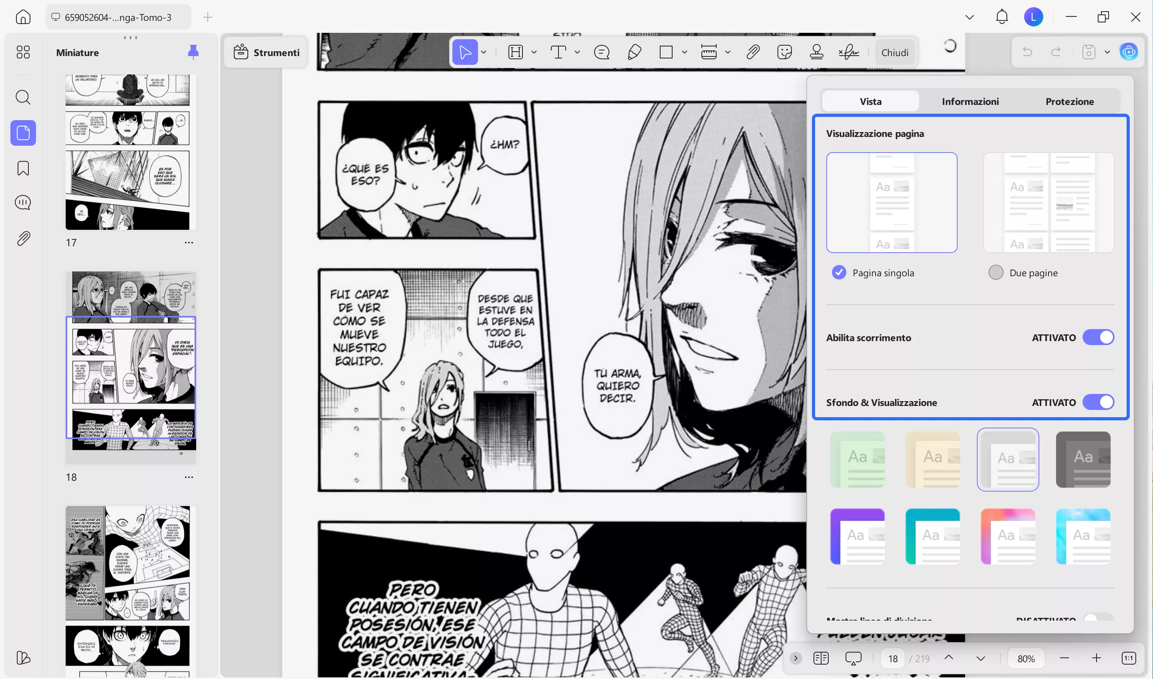Expand the save options dropdown
Viewport: 1153px width, 679px height.
1107,52
